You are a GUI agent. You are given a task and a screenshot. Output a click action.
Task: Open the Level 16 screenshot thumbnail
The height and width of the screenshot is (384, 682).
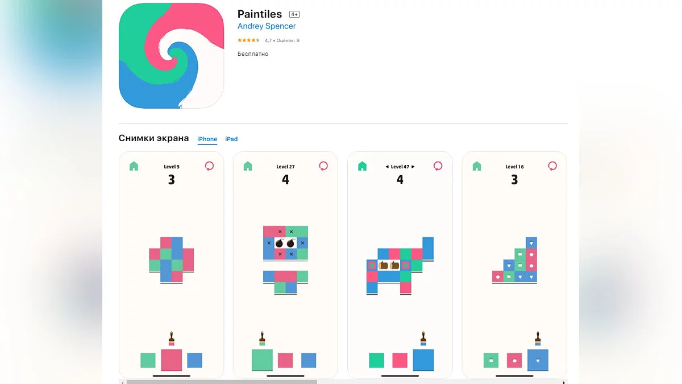(x=514, y=265)
